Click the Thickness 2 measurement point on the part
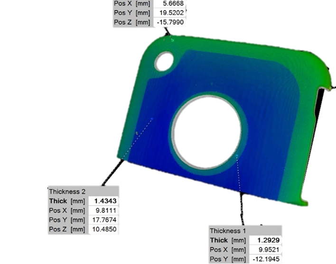336x264 pixels. [151, 118]
